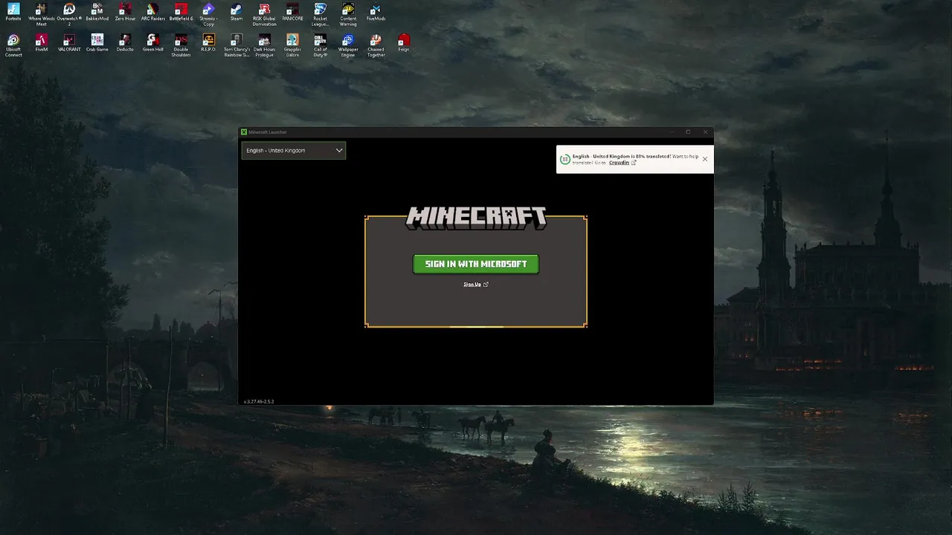Select the BakkesMod desktop icon
Image resolution: width=952 pixels, height=535 pixels.
[97, 12]
